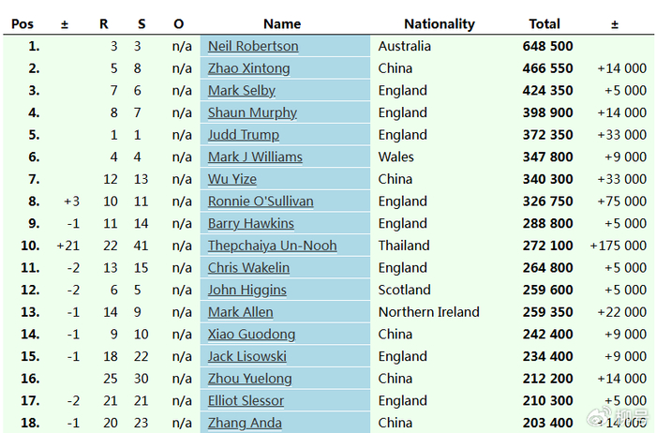
Task: Click the Pos column header
Action: tap(22, 23)
